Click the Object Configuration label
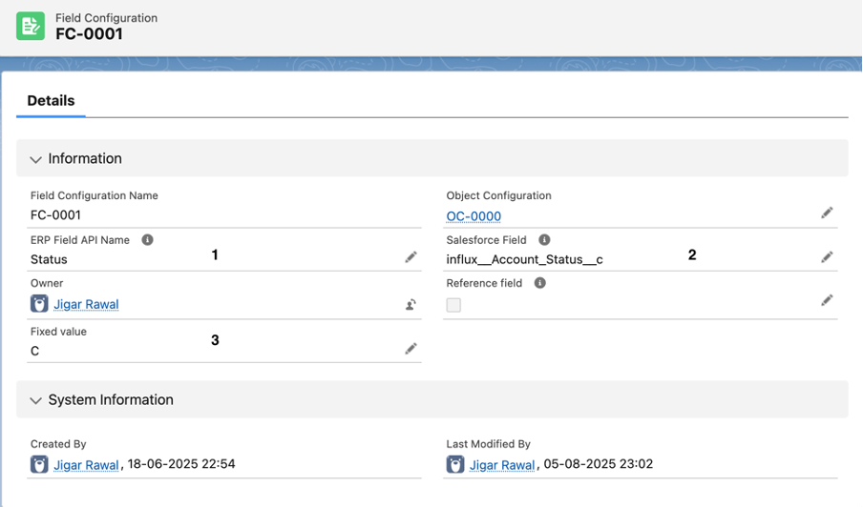The width and height of the screenshot is (863, 507). point(498,195)
